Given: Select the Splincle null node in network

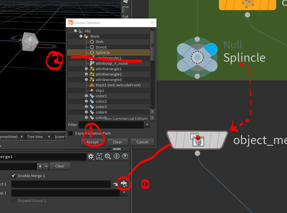Looking at the screenshot, I should [197, 57].
